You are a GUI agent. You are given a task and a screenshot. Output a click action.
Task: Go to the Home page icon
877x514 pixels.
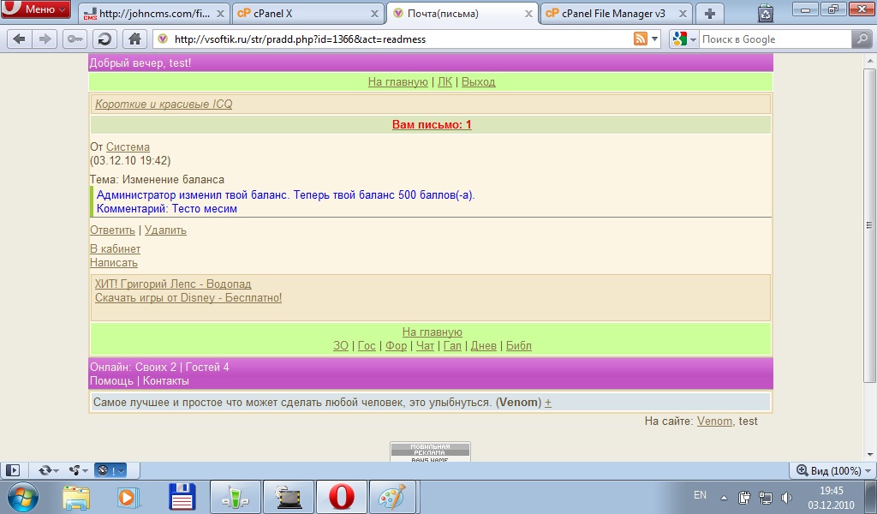coord(134,39)
